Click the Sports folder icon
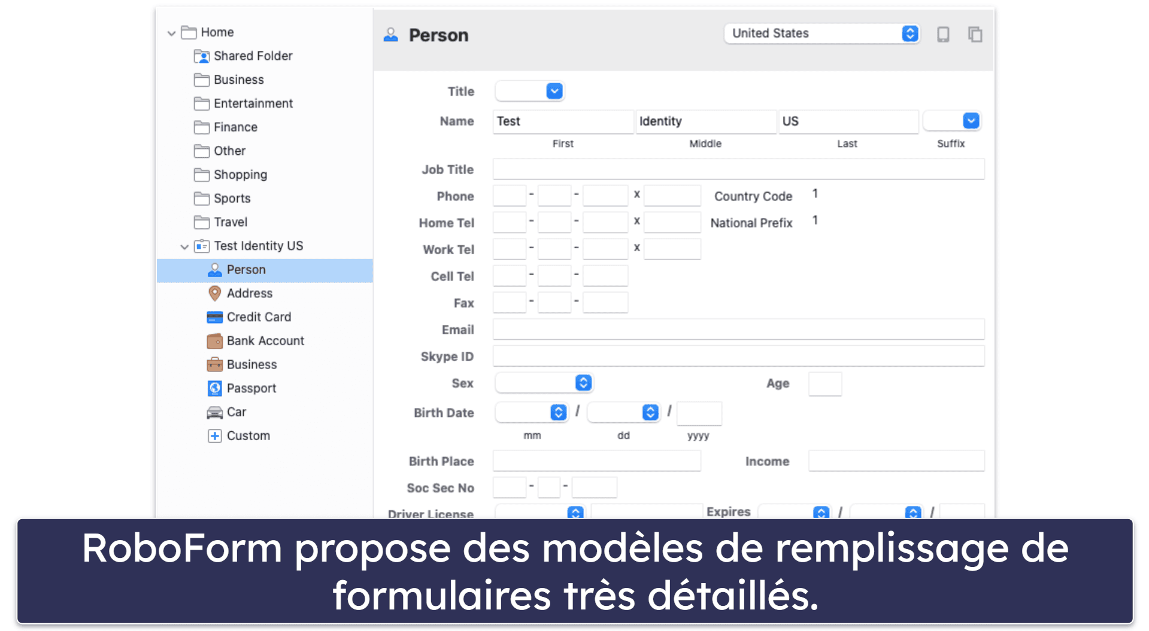The width and height of the screenshot is (1149, 631). 202,199
